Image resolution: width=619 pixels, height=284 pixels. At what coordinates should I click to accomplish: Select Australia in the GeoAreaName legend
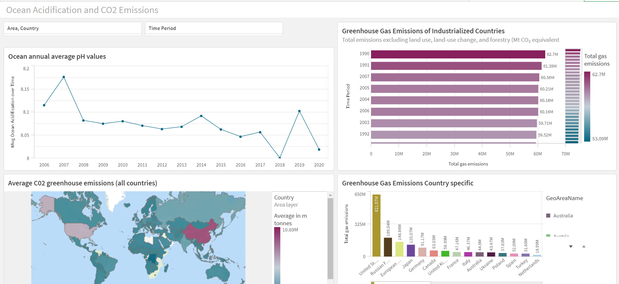click(x=563, y=215)
